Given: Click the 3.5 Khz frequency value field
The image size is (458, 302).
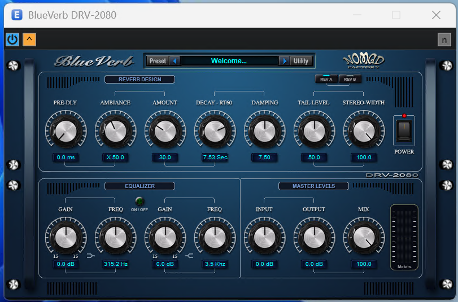Looking at the screenshot, I should [x=215, y=264].
